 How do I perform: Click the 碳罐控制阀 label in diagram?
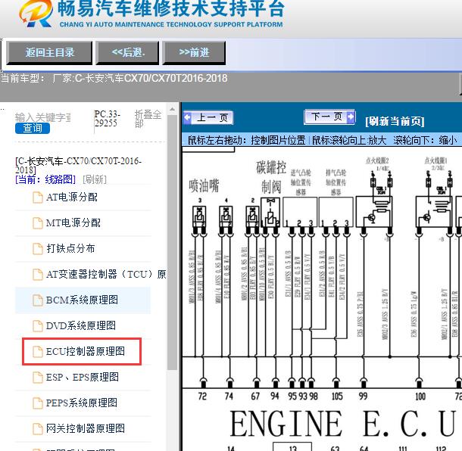pos(271,178)
